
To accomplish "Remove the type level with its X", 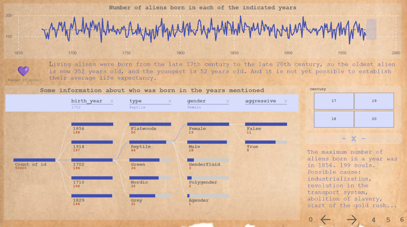I will pos(170,101).
